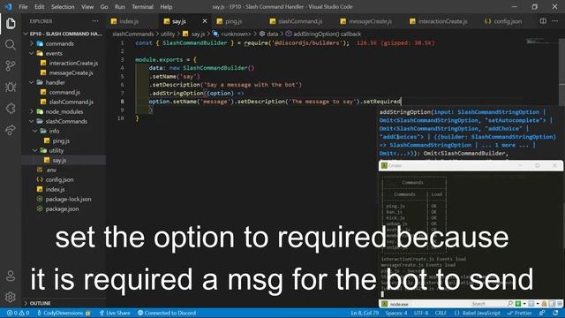Open the Live Share activity bar icon

11,130
